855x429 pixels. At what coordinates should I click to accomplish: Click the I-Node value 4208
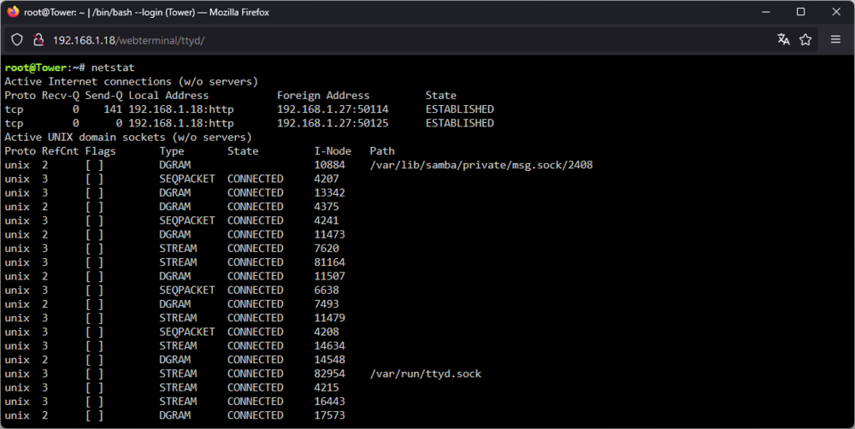(327, 332)
